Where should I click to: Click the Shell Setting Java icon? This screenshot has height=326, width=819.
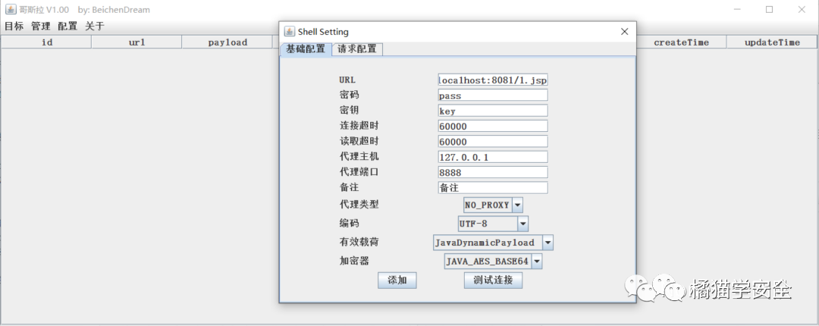tap(289, 31)
